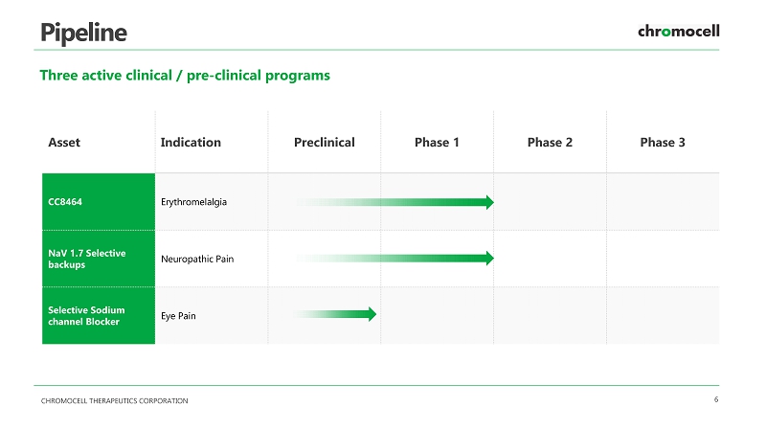Click the Neuropathic Pain progress arrow
Screen dimensions: 766x430
(394, 259)
